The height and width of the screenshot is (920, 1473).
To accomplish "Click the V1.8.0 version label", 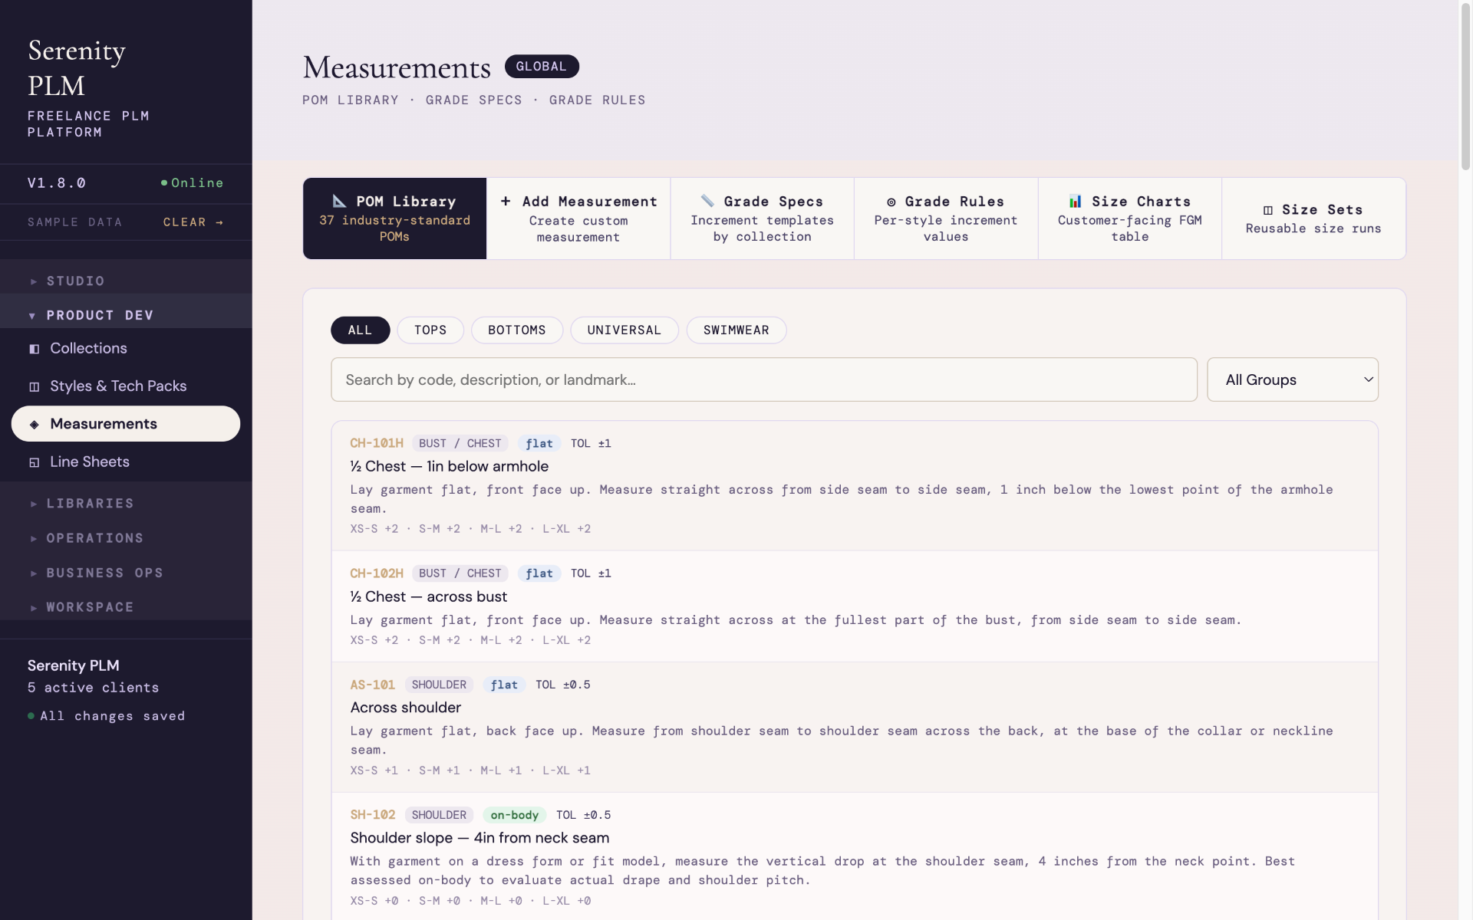I will [57, 183].
